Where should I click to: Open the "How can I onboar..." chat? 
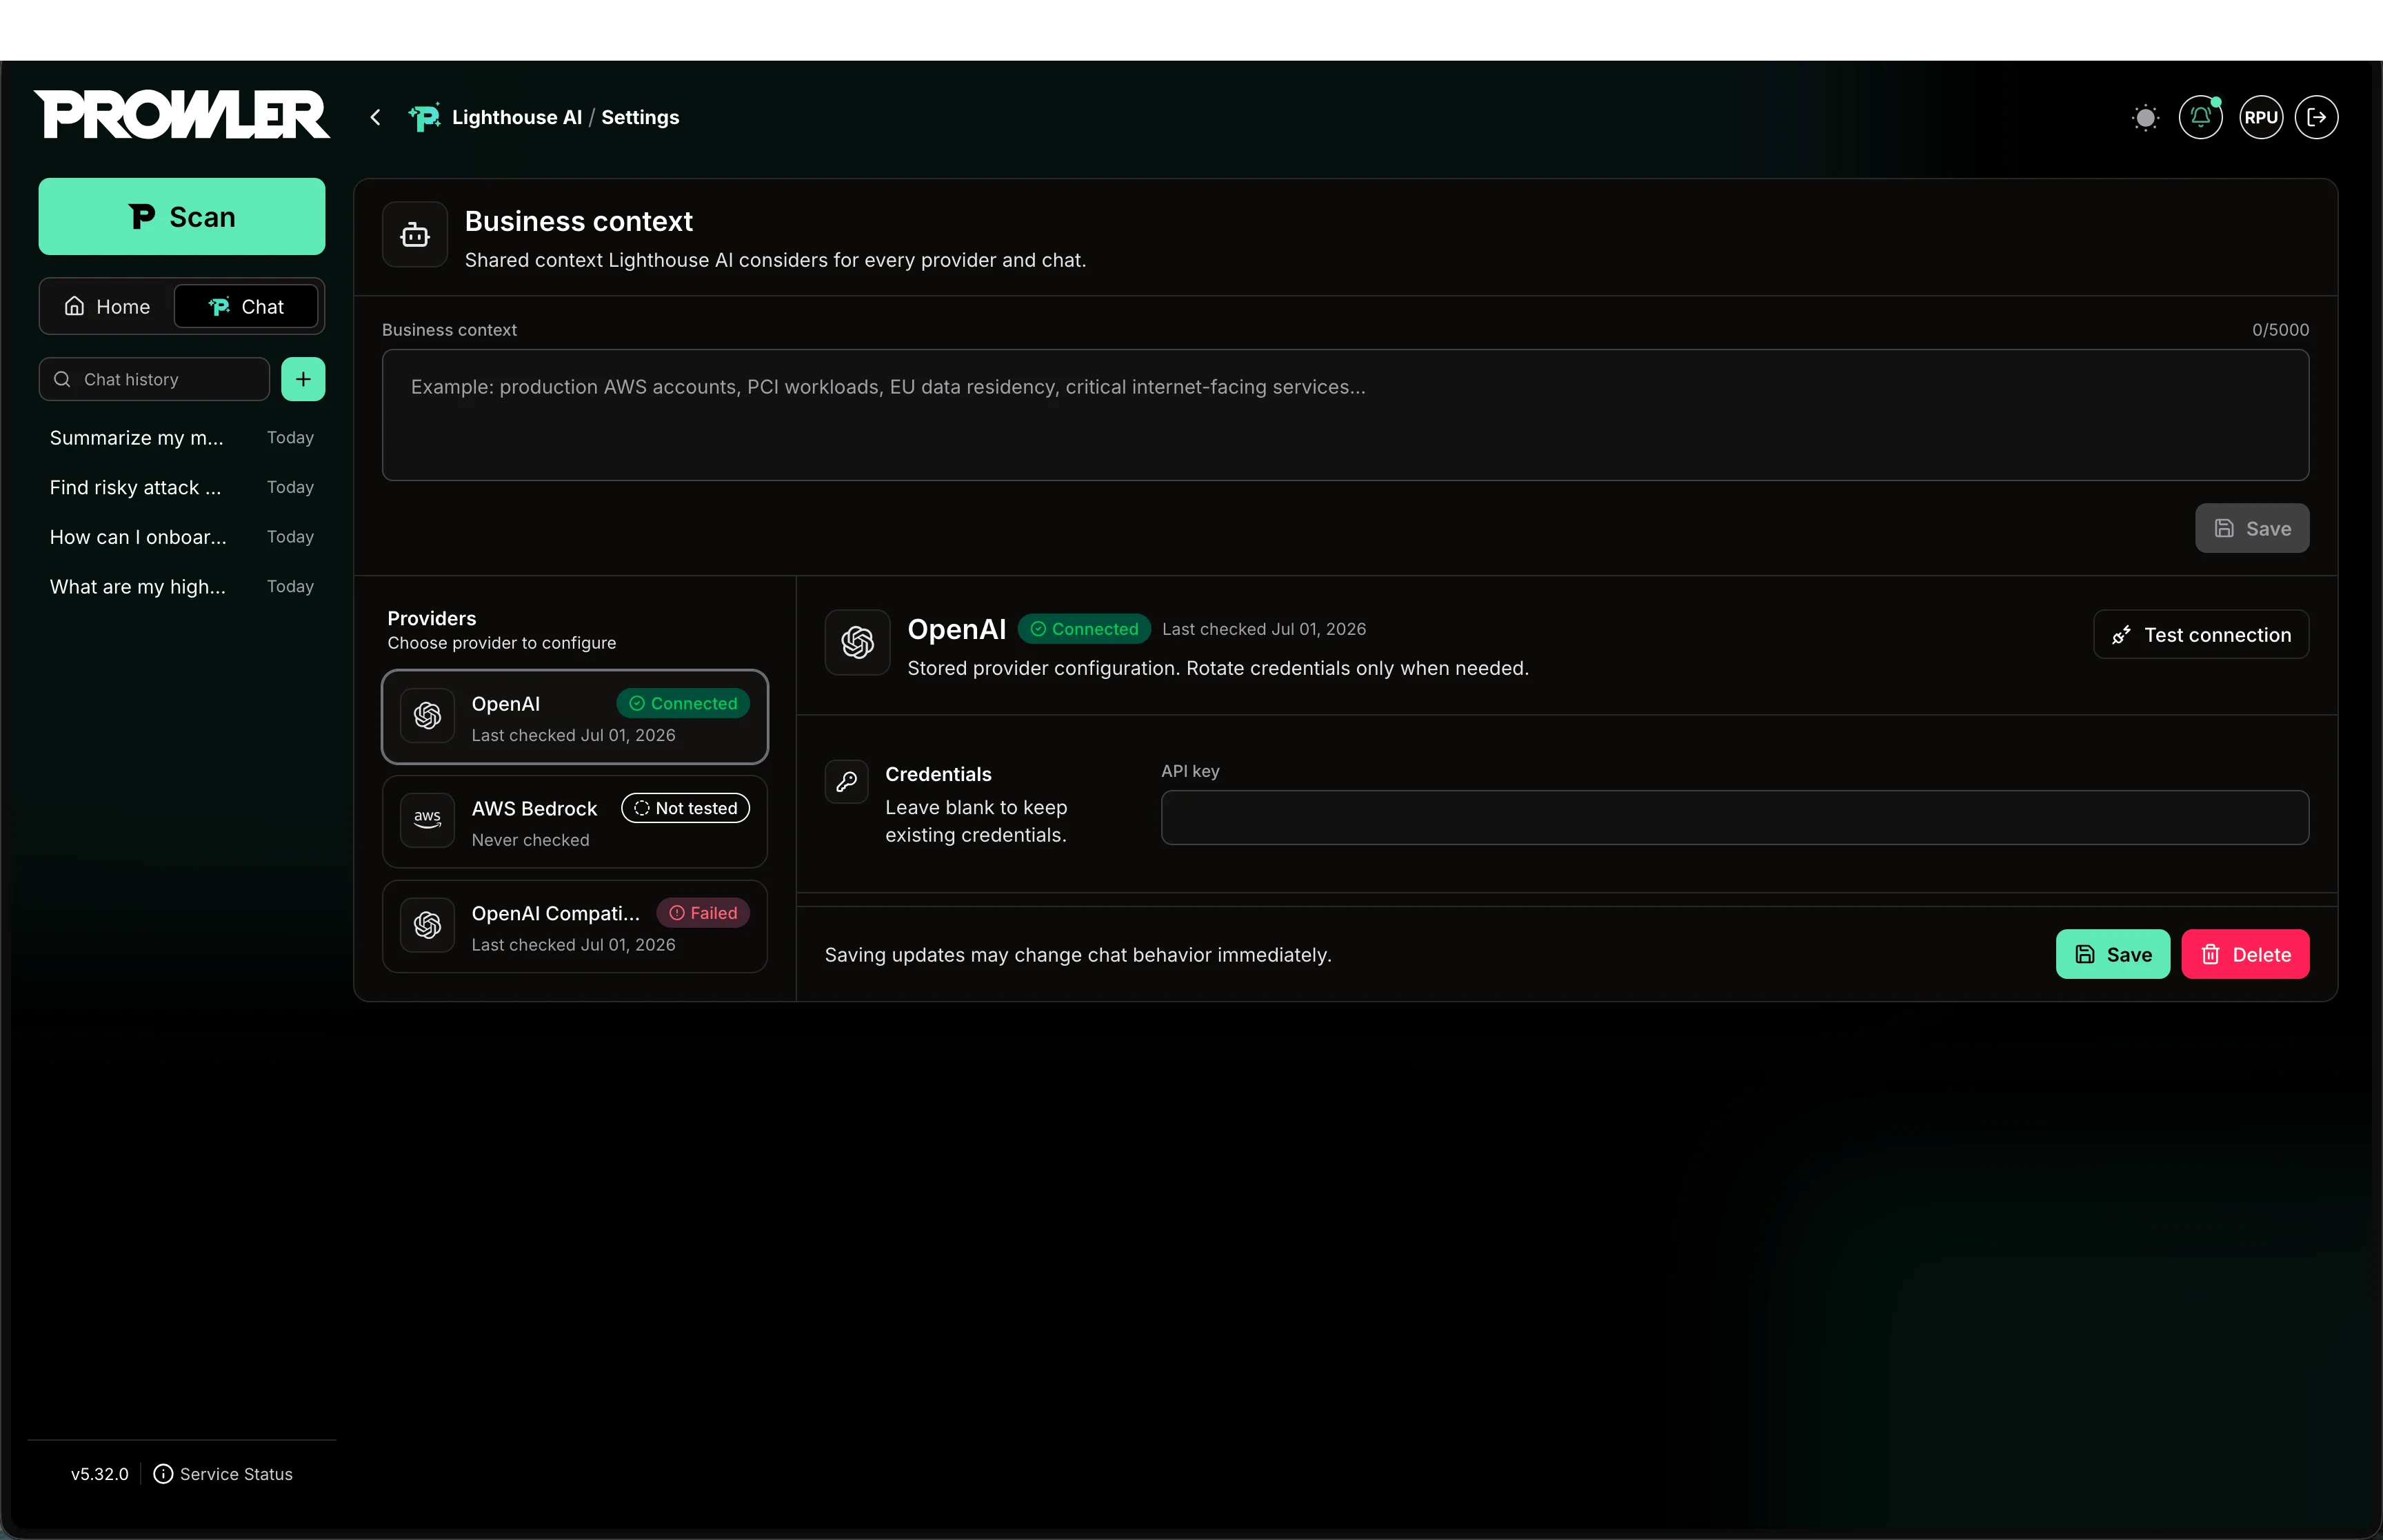182,537
